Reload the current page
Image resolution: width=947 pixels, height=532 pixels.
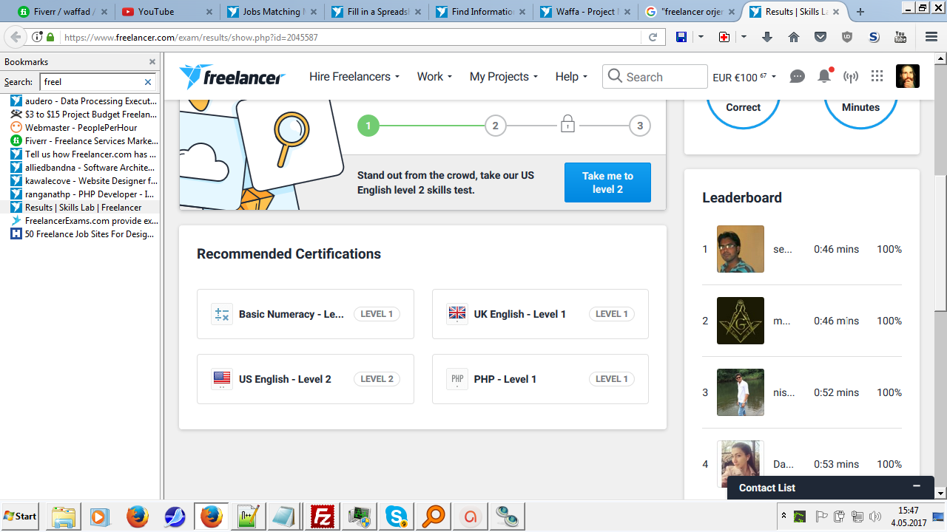click(653, 38)
